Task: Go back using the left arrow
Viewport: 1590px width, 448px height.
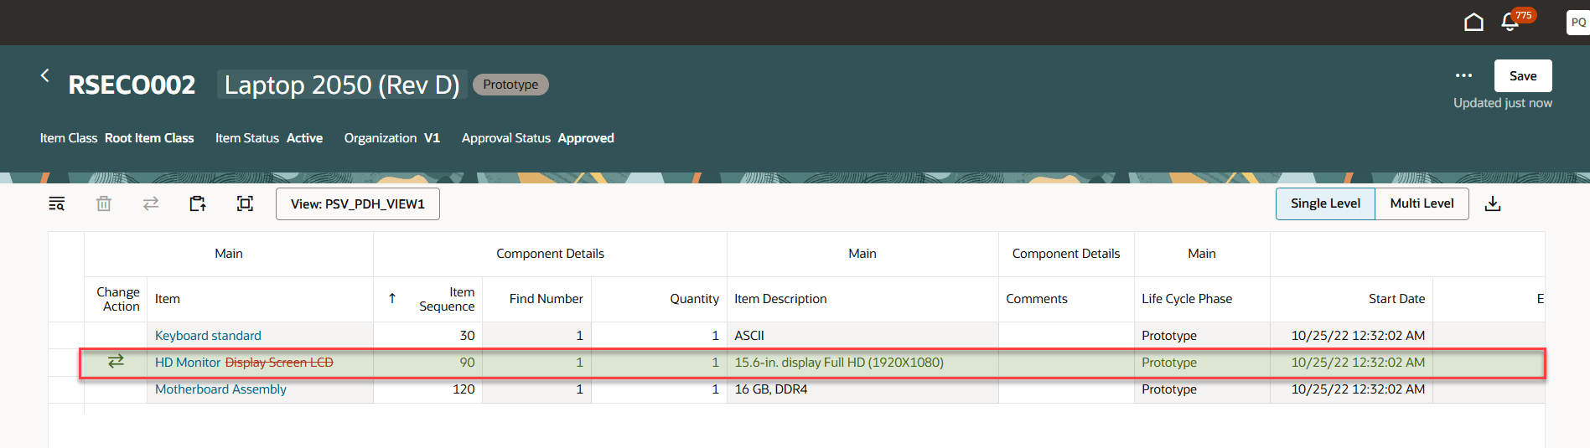Action: pos(45,75)
